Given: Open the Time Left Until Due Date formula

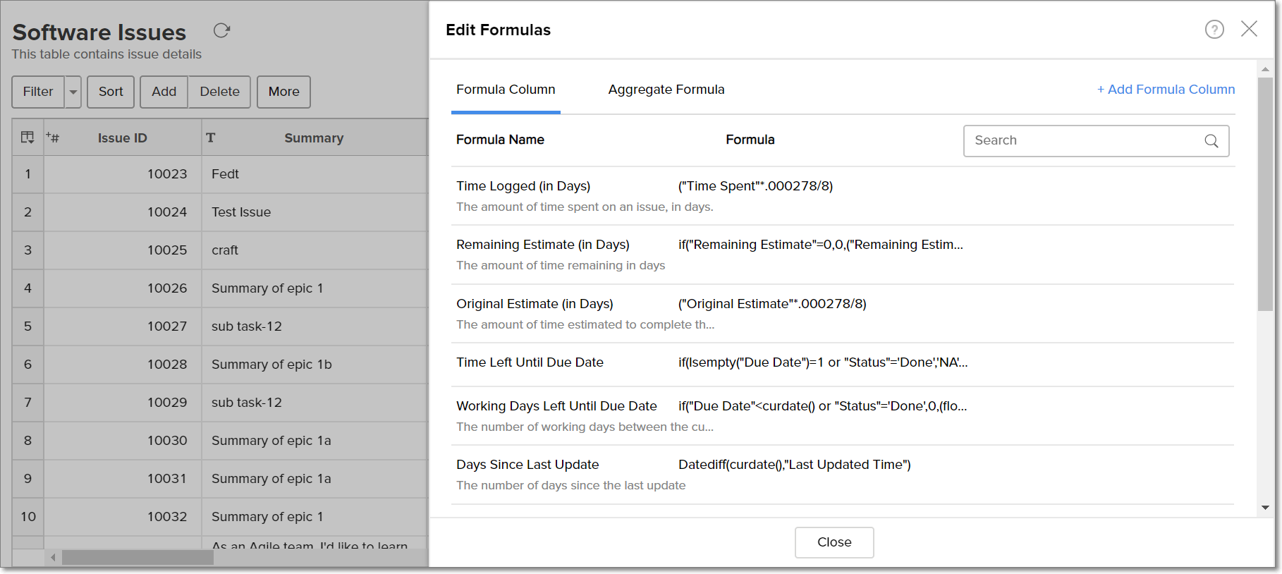Looking at the screenshot, I should 530,362.
